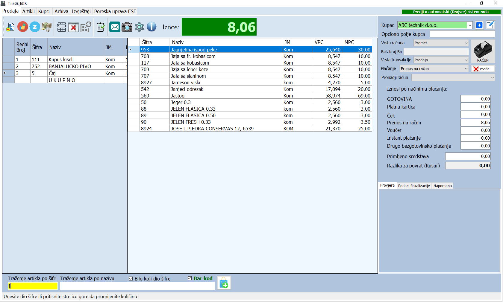Toggle the 'Bilo koji dio šifre' checkbox
The width and height of the screenshot is (503, 302).
131,279
